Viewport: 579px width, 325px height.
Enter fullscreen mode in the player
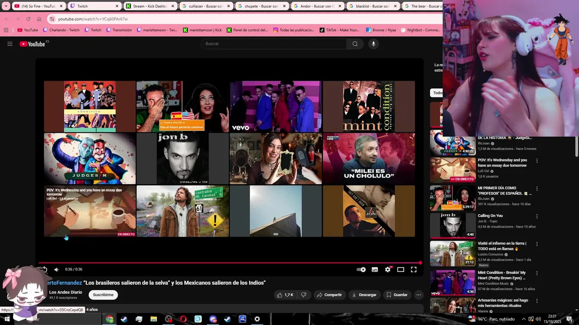(413, 269)
